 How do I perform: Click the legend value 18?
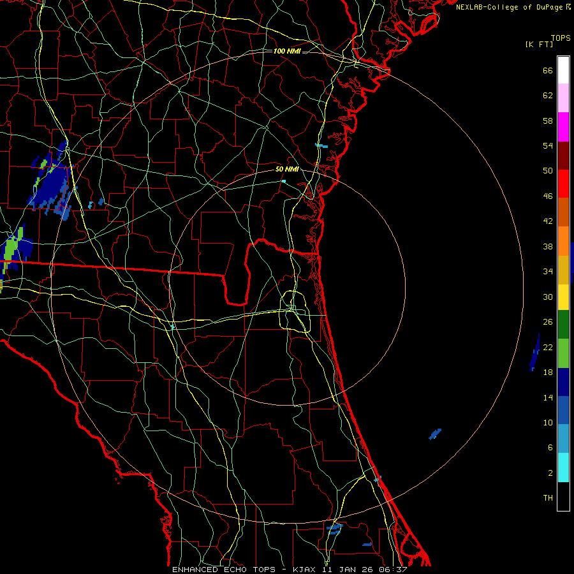click(x=548, y=372)
